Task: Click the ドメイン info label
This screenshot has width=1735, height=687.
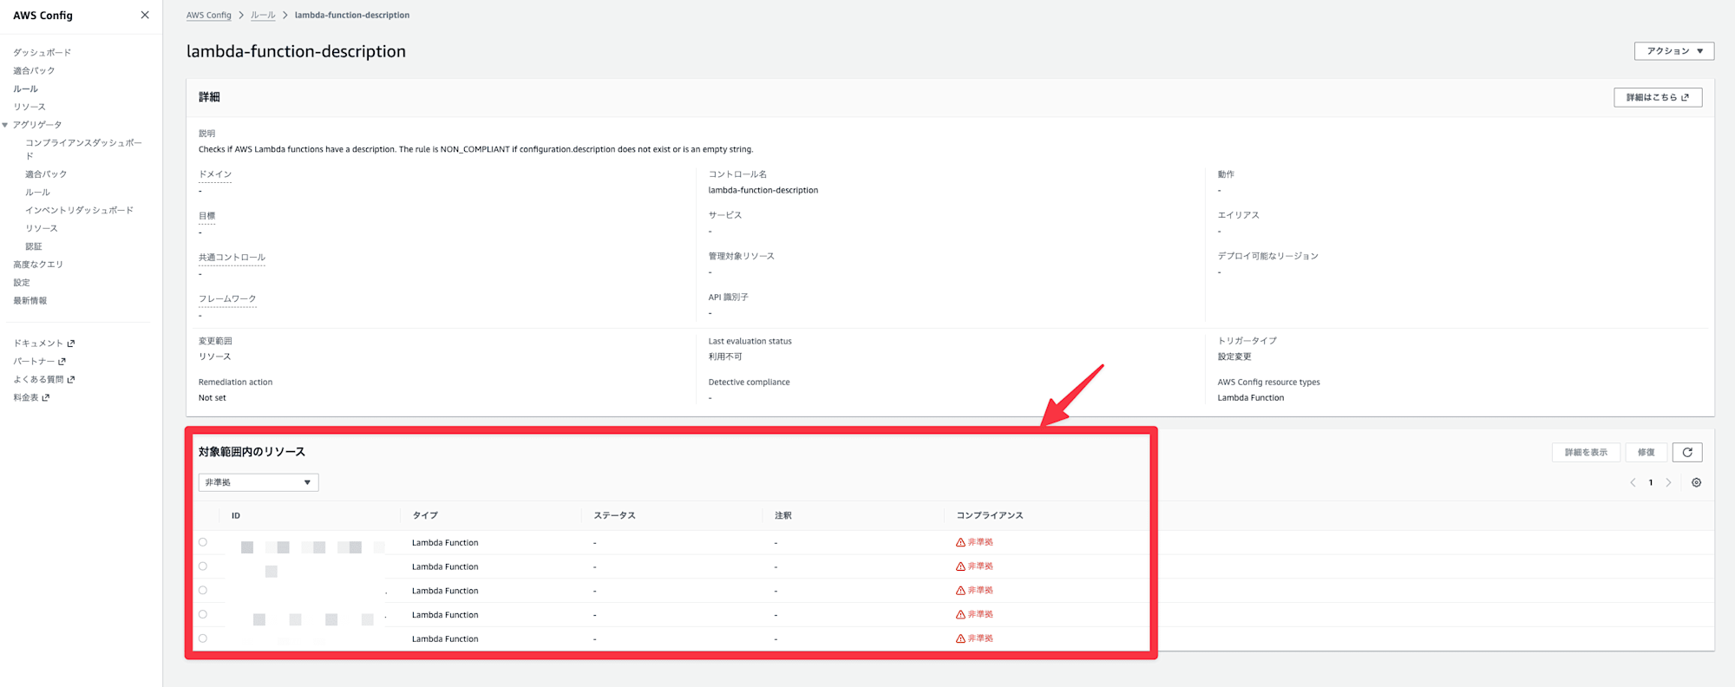Action: [215, 174]
